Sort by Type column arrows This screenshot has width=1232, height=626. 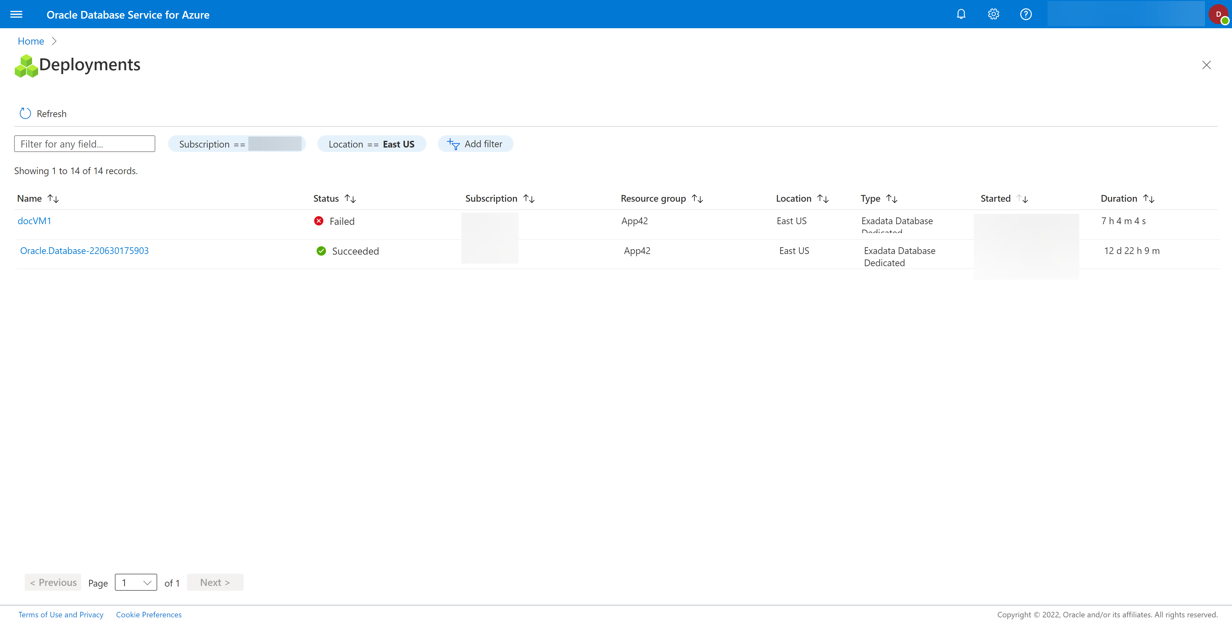coord(892,199)
